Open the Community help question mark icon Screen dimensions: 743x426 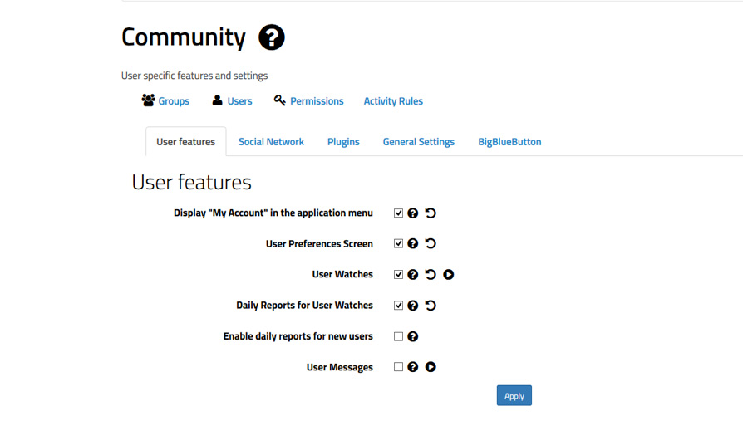272,37
